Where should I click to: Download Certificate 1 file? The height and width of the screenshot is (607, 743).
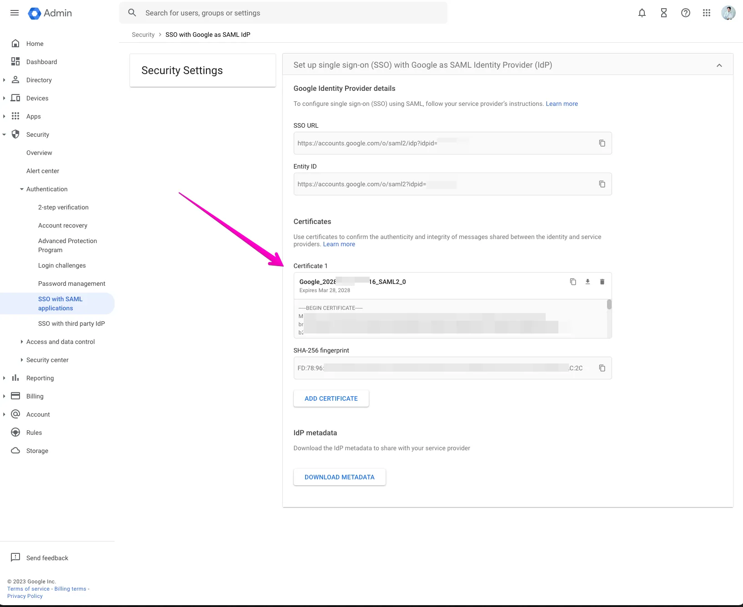coord(587,282)
